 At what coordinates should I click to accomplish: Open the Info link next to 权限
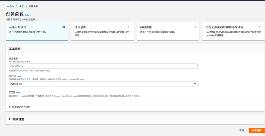point(18,93)
